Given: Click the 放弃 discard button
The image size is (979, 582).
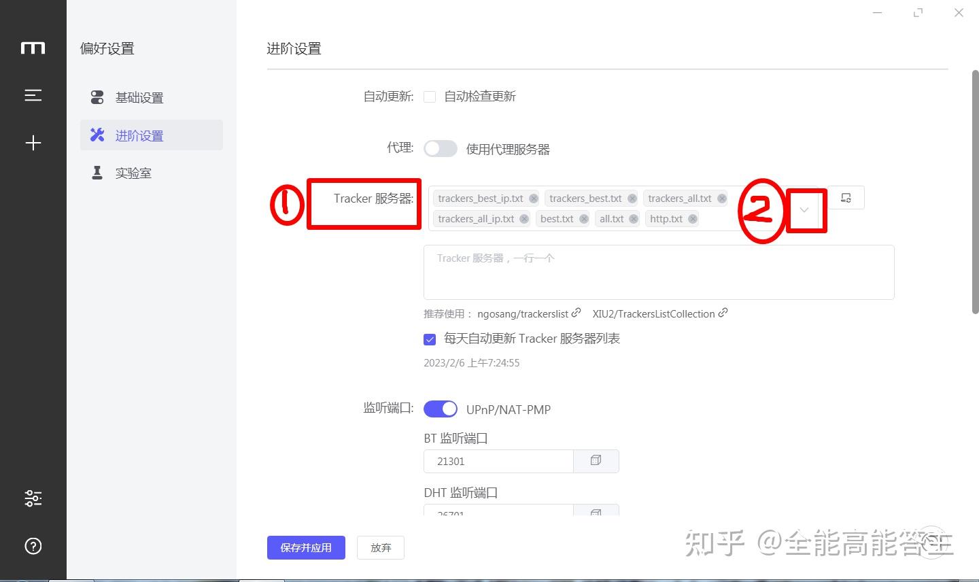Looking at the screenshot, I should coord(381,547).
